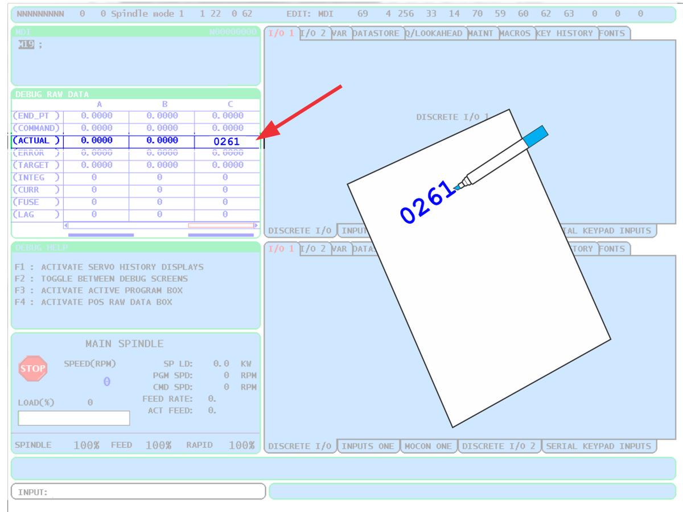Click the horizontal scrollbar's right arrow in Debug Raw Data
Viewport: 683px width, 512px height.
(x=256, y=226)
